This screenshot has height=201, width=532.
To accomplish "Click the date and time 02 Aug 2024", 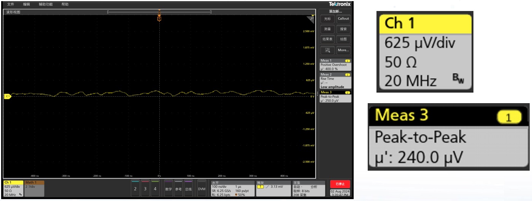I will (340, 193).
